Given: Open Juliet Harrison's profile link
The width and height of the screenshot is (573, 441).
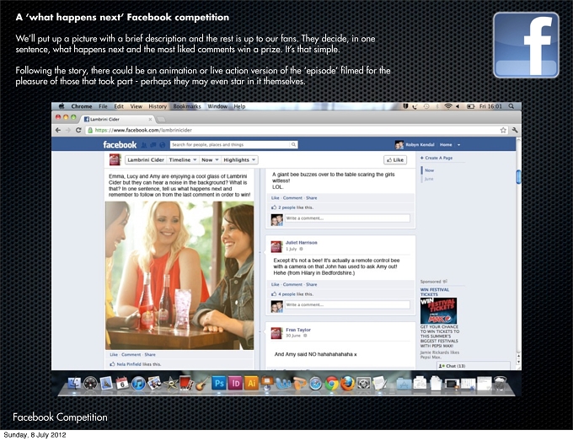Looking at the screenshot, I should [301, 243].
